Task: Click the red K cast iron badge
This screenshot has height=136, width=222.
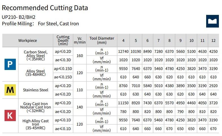Action: (10, 115)
